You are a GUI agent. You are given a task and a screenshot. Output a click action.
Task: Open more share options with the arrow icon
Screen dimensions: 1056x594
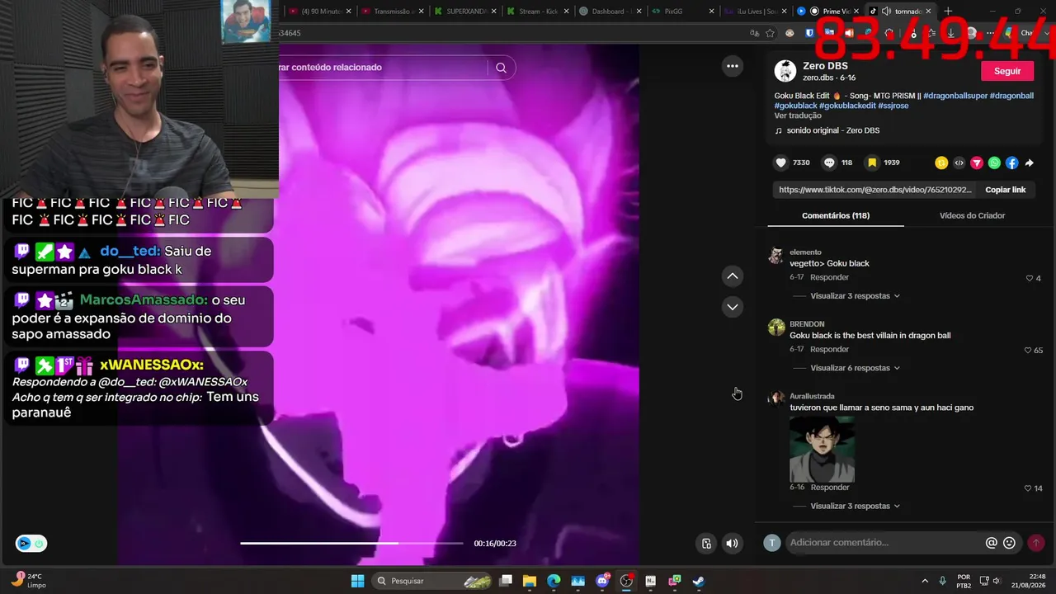coord(1030,163)
